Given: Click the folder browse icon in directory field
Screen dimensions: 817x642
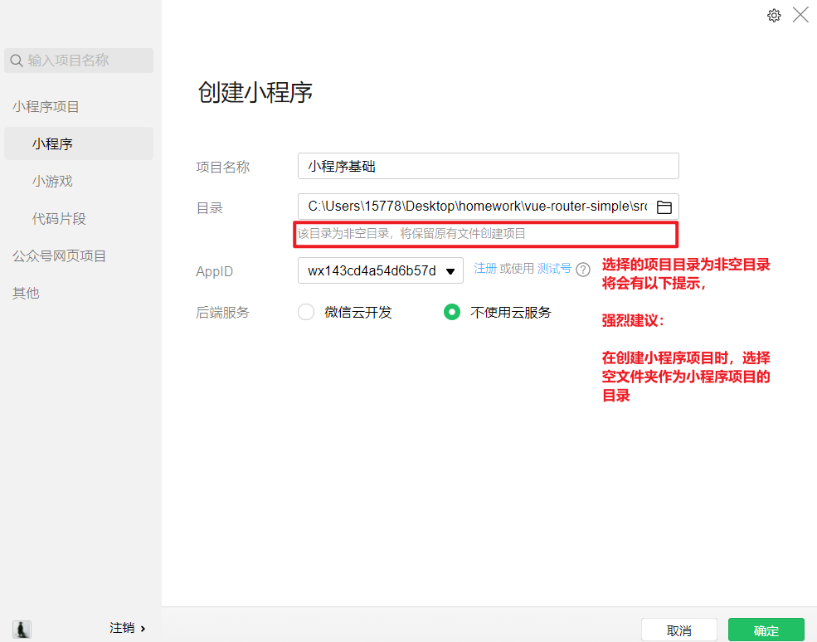Looking at the screenshot, I should 664,207.
